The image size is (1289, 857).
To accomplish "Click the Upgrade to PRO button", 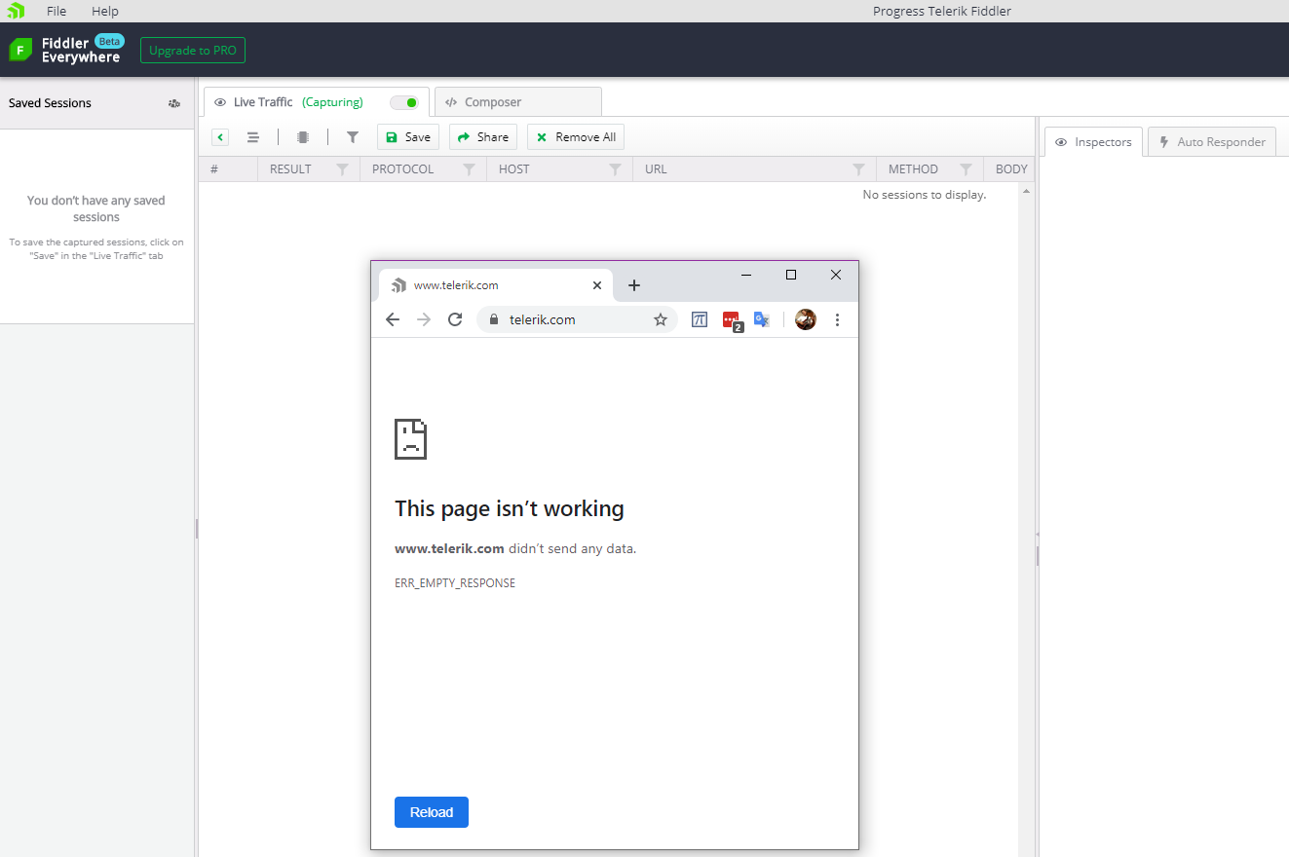I will point(193,51).
